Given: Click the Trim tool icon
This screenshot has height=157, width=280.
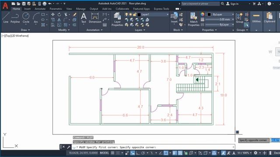Looking at the screenshot, I should click(x=66, y=14).
